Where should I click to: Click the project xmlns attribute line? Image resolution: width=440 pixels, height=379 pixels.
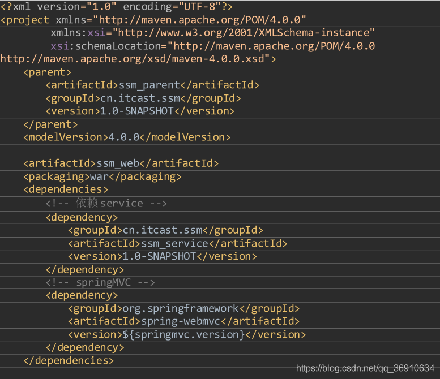pos(153,20)
